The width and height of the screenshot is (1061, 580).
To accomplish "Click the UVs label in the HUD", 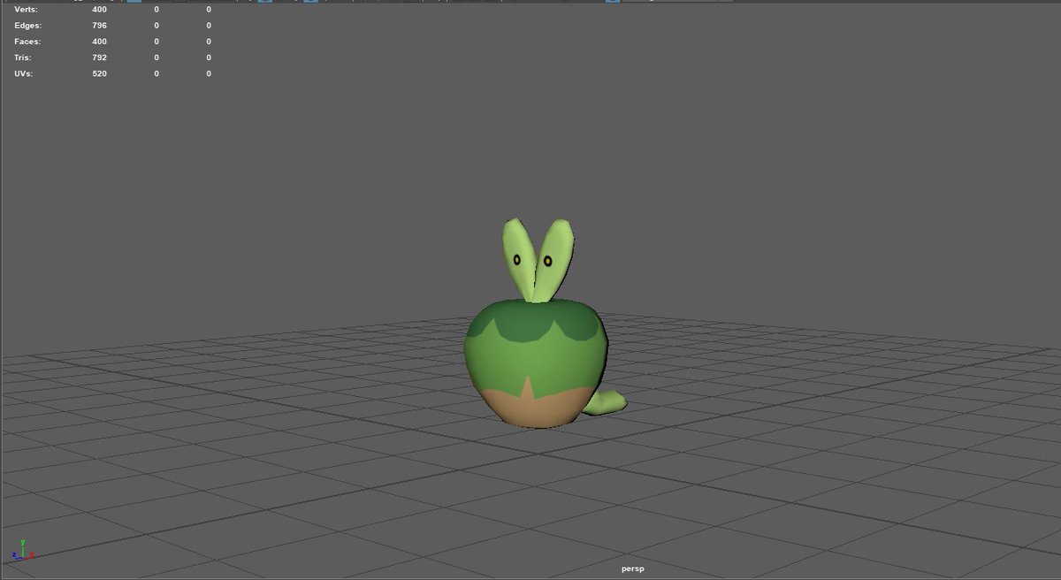I will 24,73.
